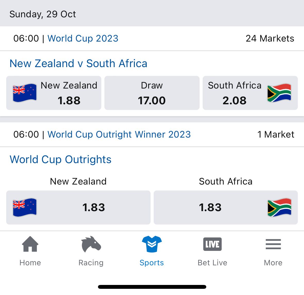This screenshot has width=304, height=295.
Task: Open the More hamburger menu icon
Action: tap(273, 244)
